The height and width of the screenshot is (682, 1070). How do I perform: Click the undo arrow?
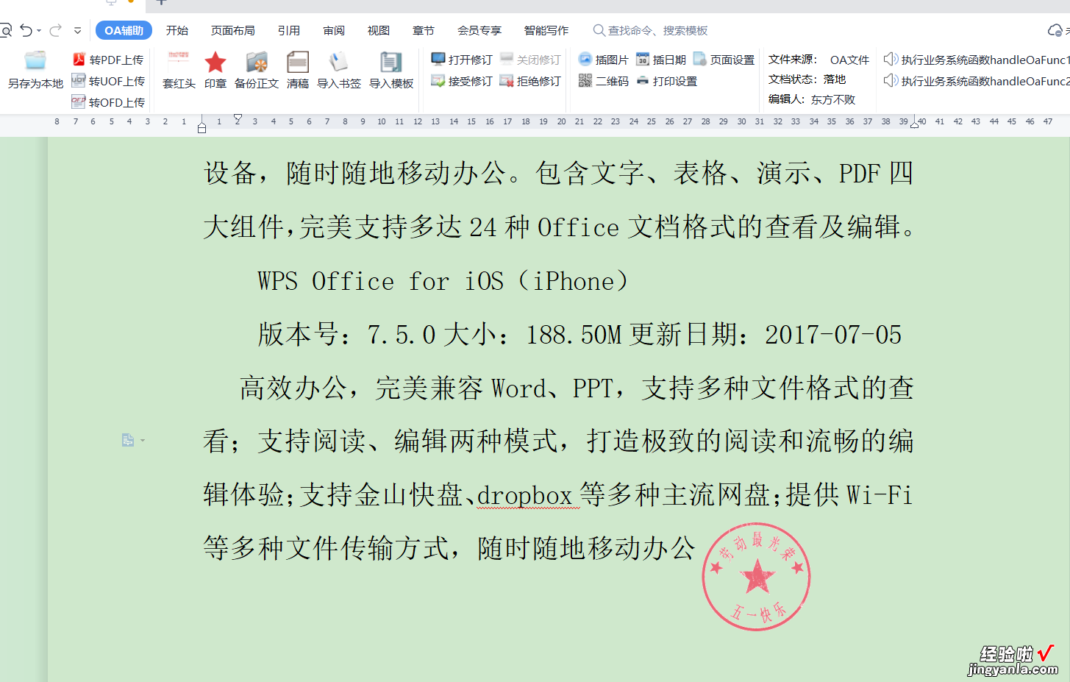coord(26,30)
